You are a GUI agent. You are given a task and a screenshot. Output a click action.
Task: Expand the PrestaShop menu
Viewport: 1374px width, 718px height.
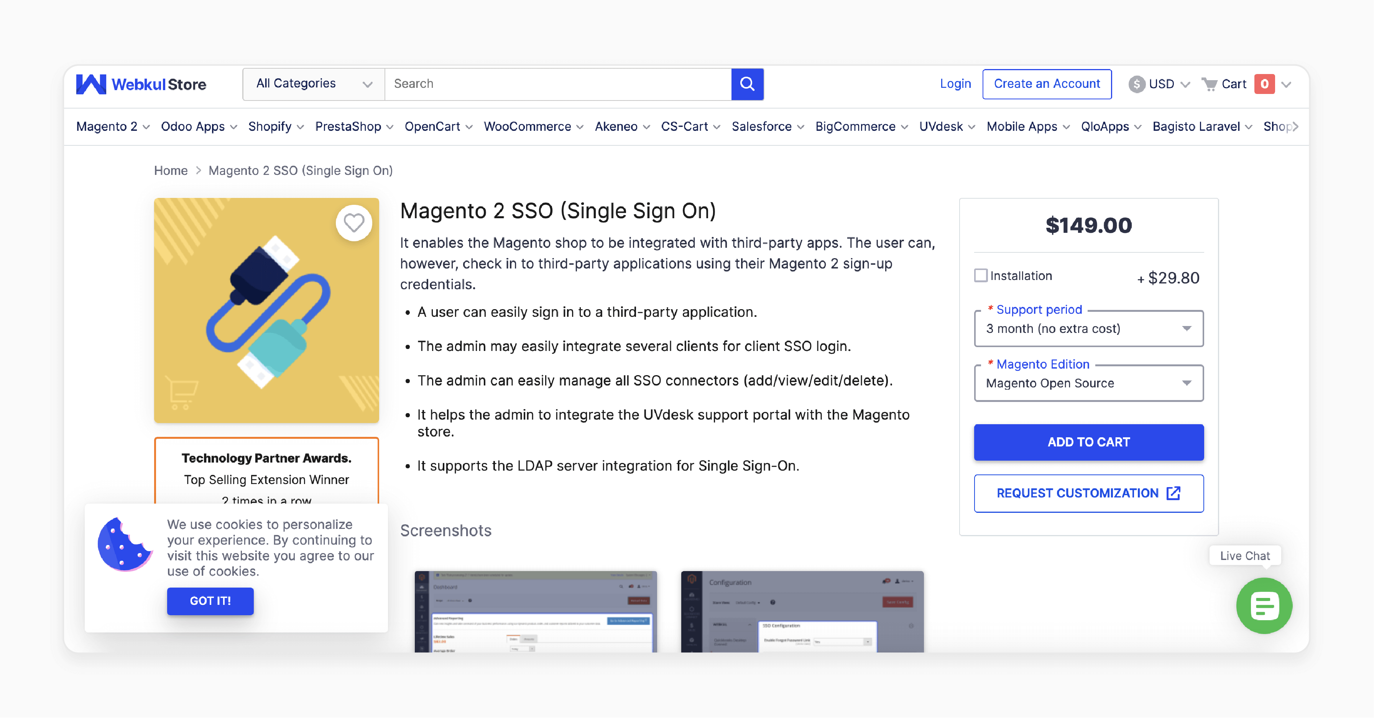click(x=354, y=127)
